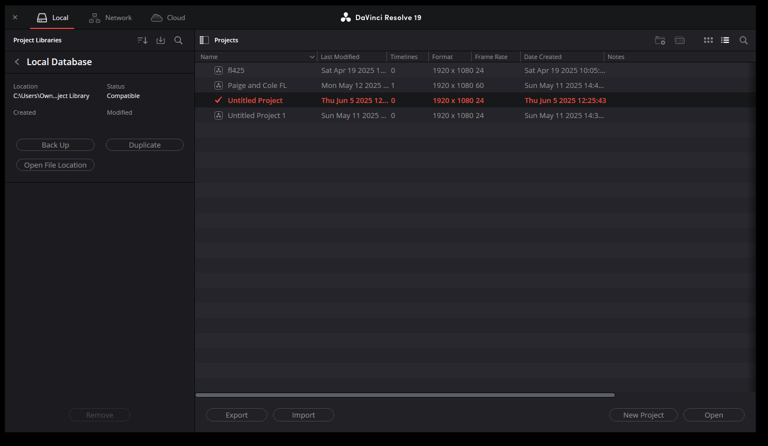Sort by Date Created column
Image resolution: width=768 pixels, height=446 pixels.
pyautogui.click(x=562, y=57)
